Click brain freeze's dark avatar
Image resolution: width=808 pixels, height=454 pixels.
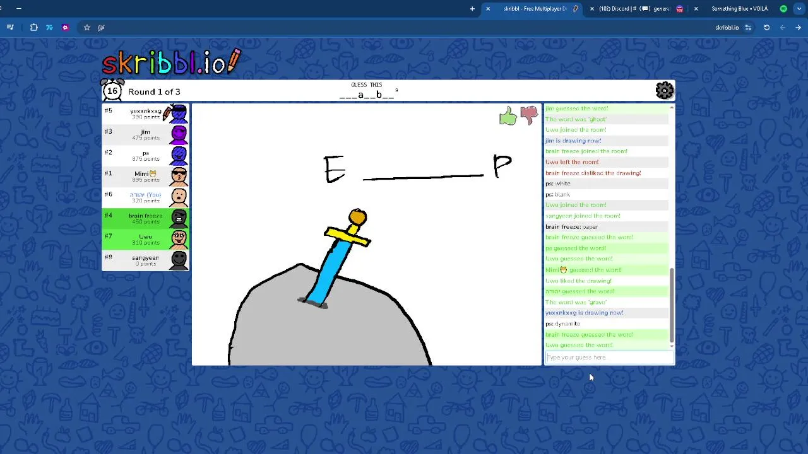[x=179, y=218]
